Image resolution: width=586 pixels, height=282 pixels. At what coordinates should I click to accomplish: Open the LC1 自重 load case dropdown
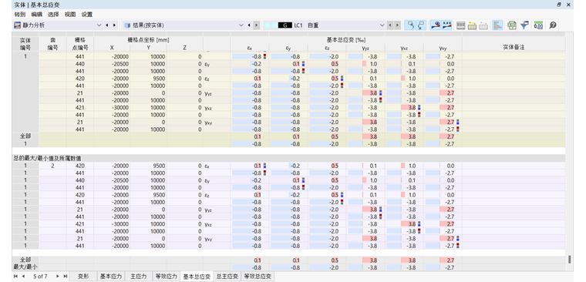point(325,25)
